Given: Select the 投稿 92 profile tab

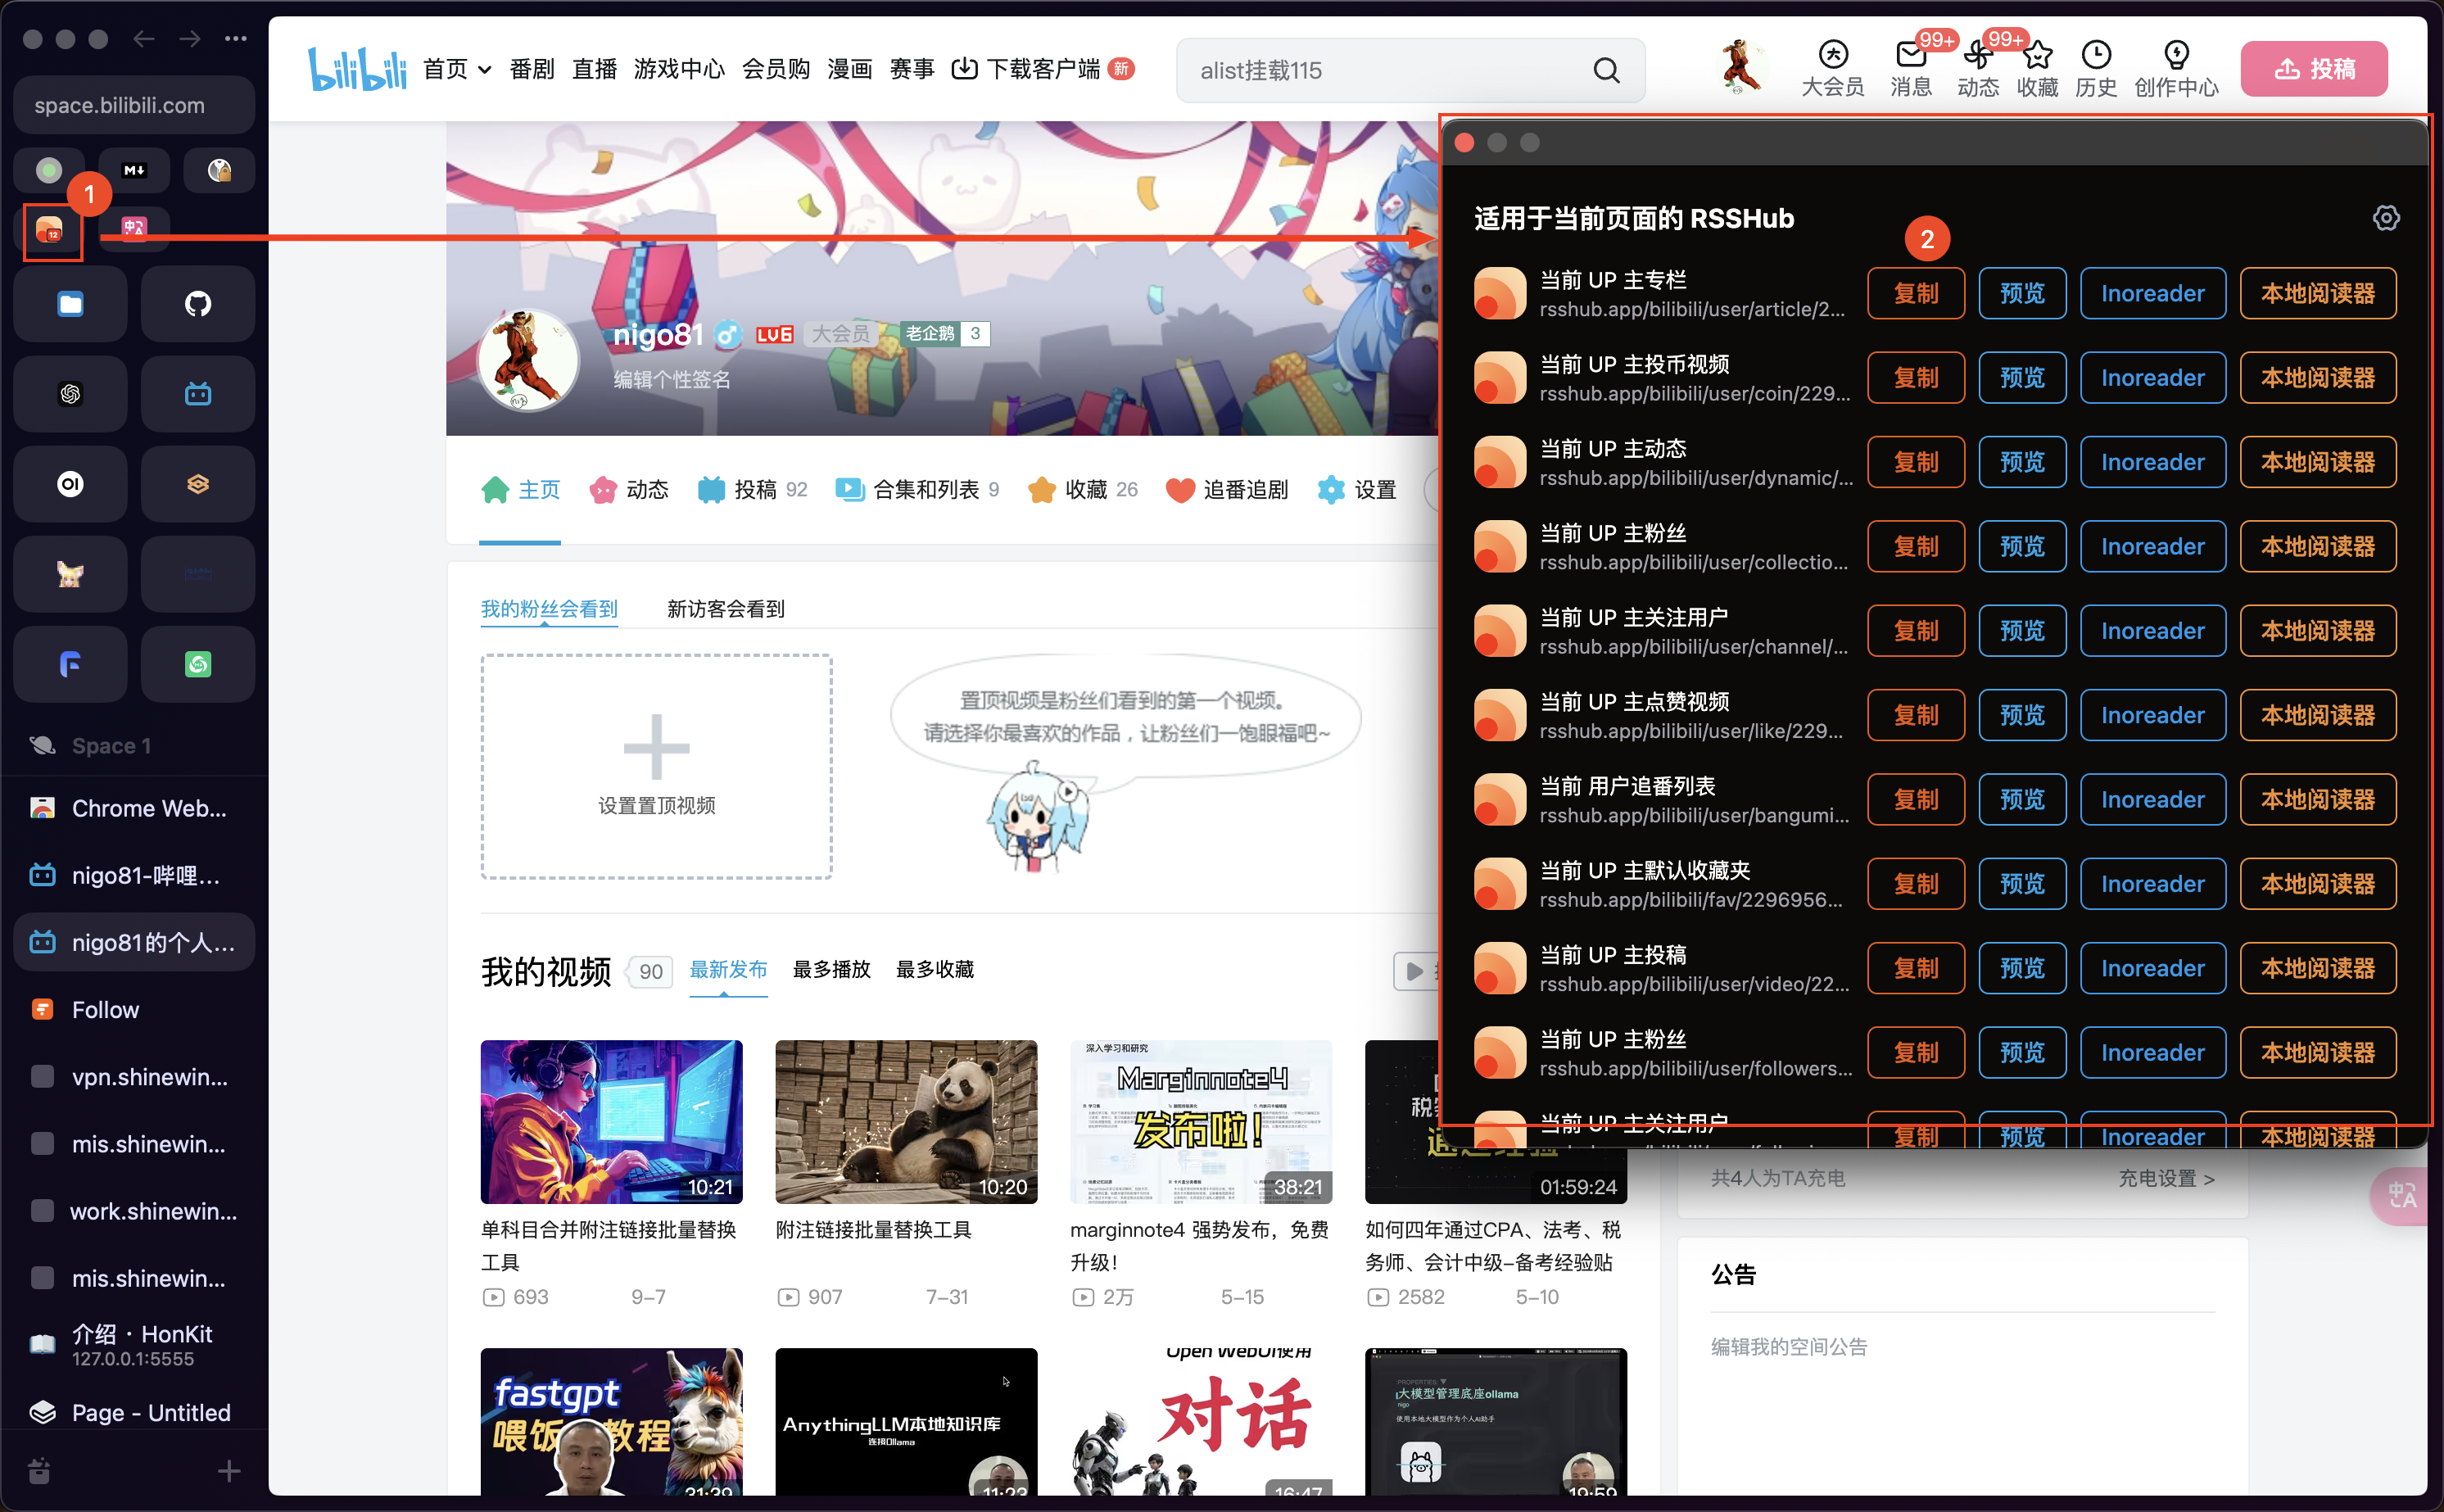Looking at the screenshot, I should 752,489.
